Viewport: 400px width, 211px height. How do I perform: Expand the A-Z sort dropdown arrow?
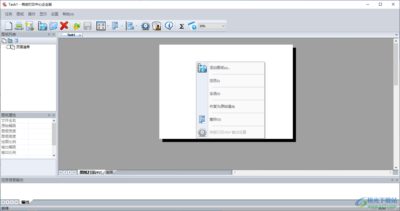pyautogui.click(x=108, y=26)
